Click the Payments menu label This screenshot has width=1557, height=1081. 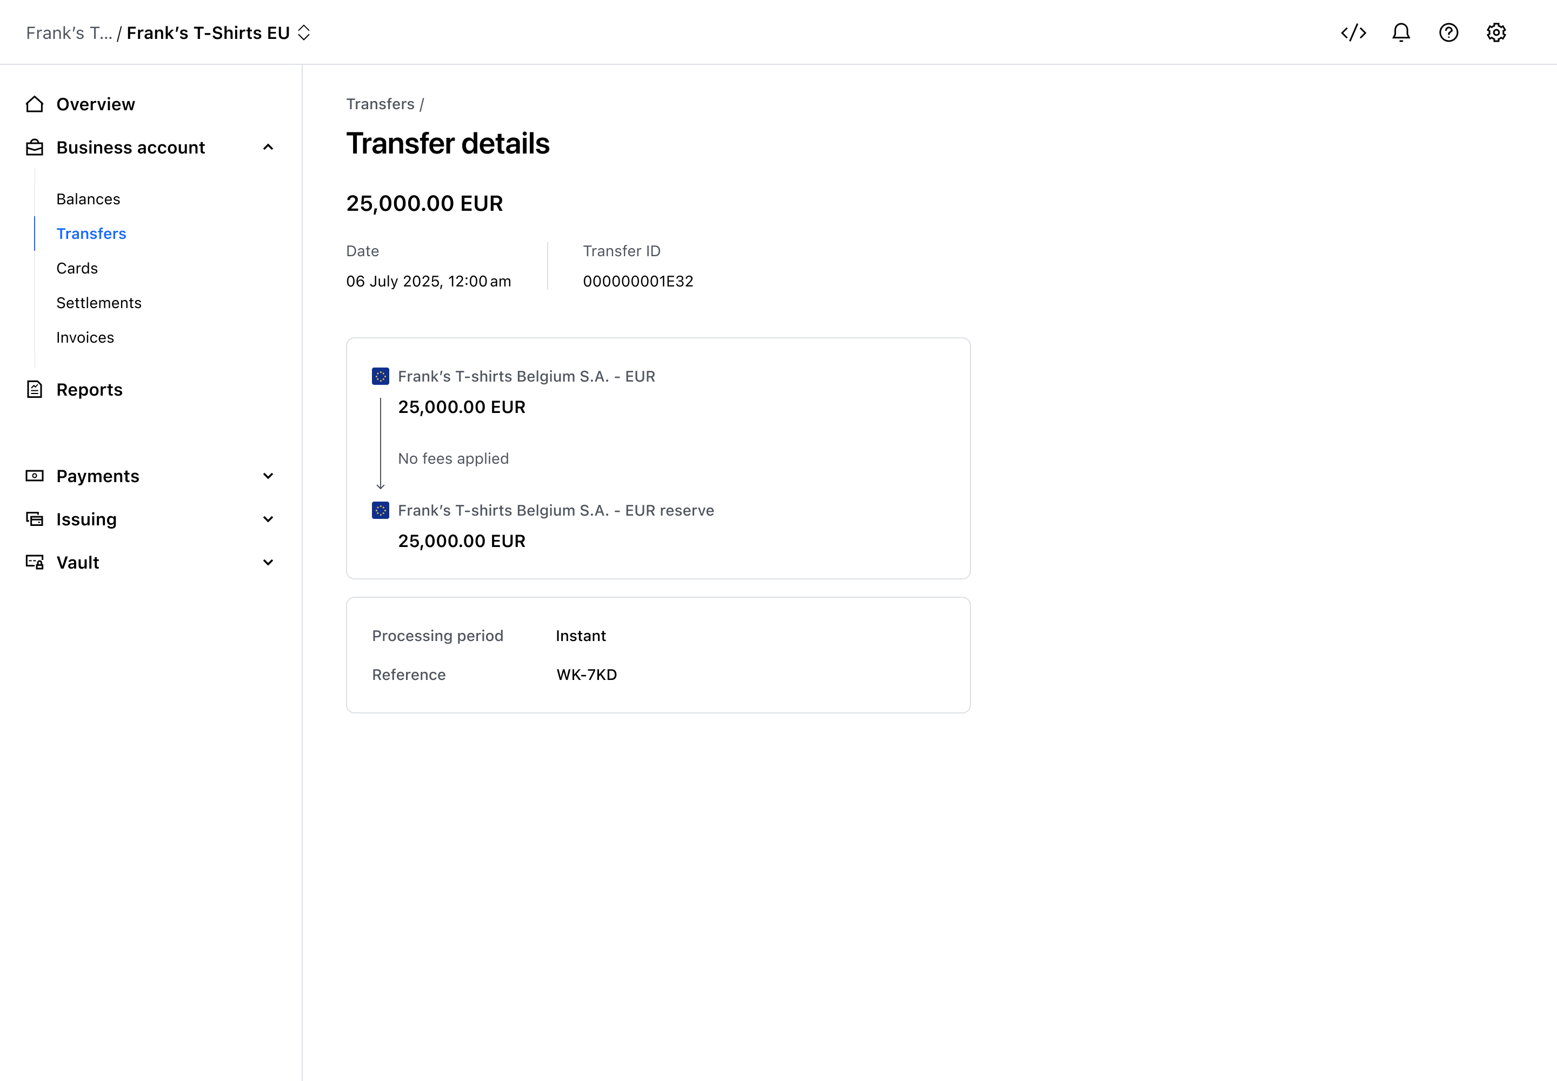(97, 476)
